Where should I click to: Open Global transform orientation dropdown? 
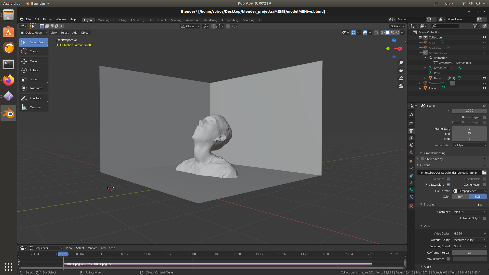point(190,26)
